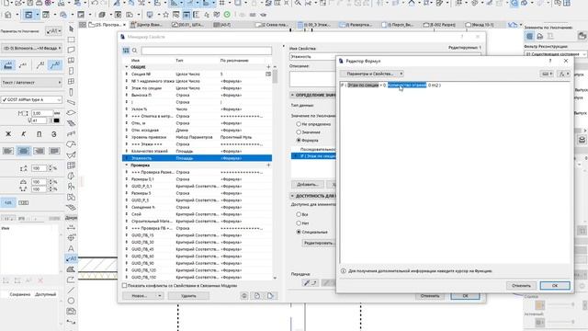Select the Формула radio button

click(299, 140)
